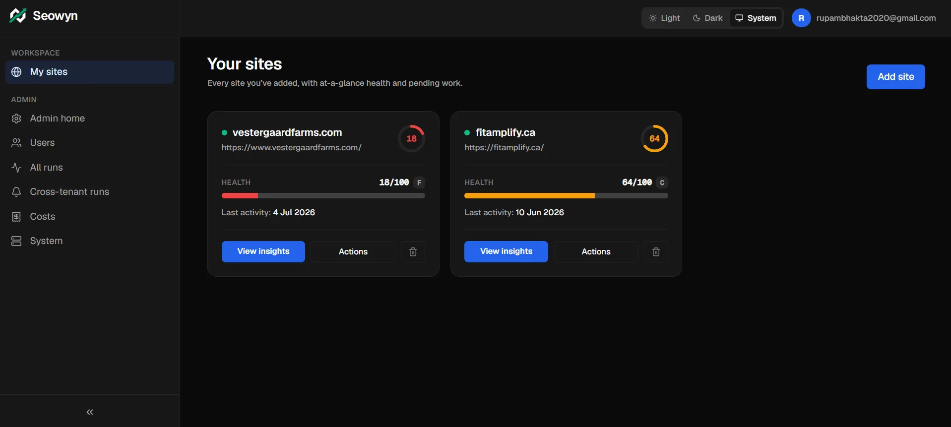
Task: View insights for fitamplify.ca
Action: point(506,251)
